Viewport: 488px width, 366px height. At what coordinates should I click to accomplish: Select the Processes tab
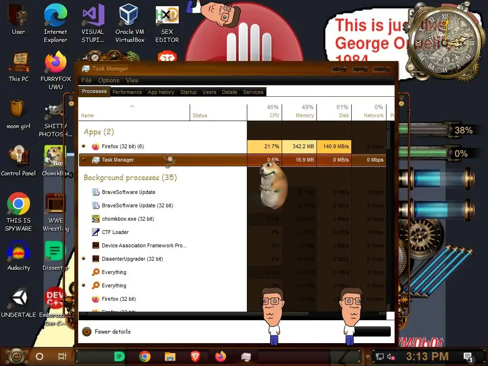[94, 91]
